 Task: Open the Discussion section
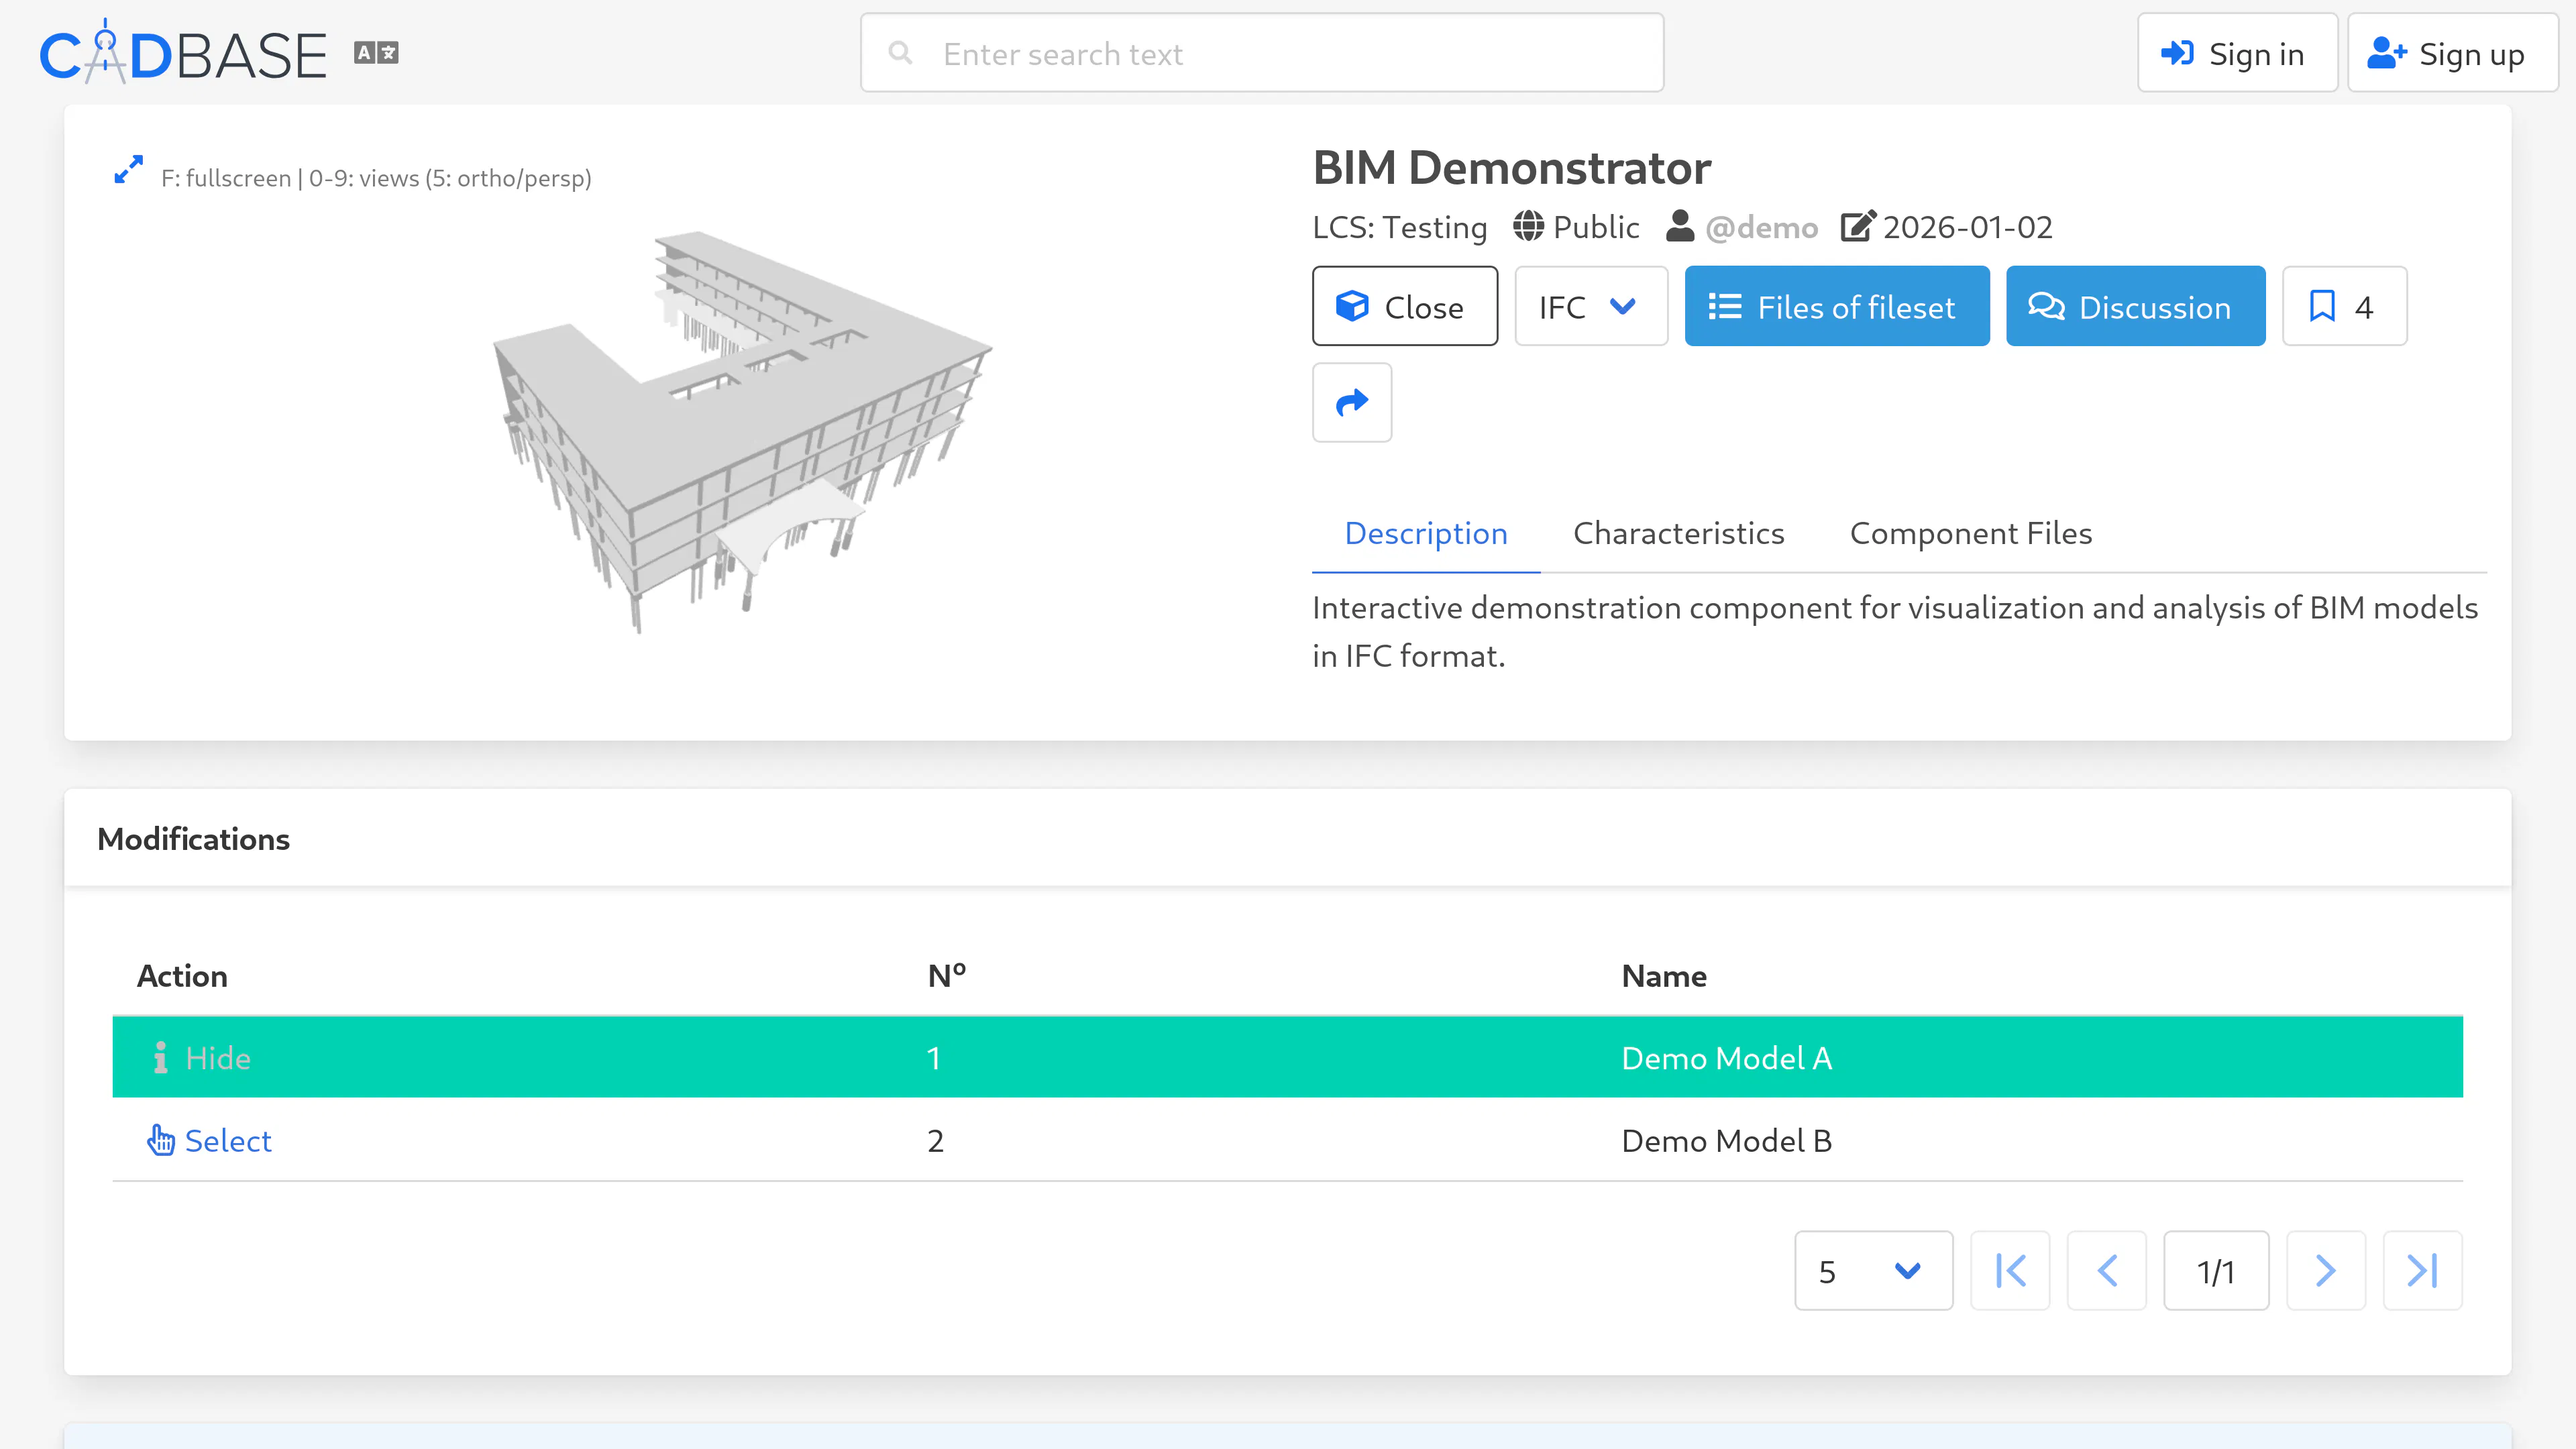coord(2136,306)
